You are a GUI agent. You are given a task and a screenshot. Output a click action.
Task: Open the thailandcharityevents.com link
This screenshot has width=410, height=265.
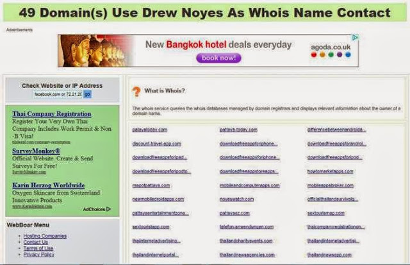(246, 241)
